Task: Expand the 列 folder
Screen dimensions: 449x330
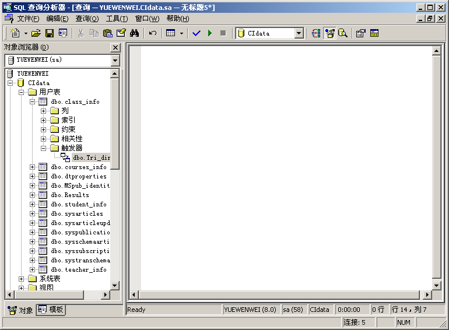Action: tap(43, 111)
